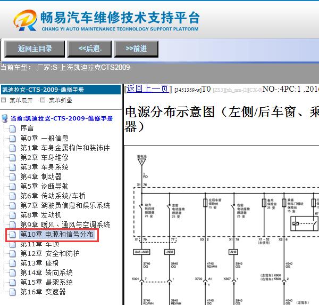Viewport: 319px width, 305px height.
Task: Open the 返回上一页 link
Action: tap(148, 89)
